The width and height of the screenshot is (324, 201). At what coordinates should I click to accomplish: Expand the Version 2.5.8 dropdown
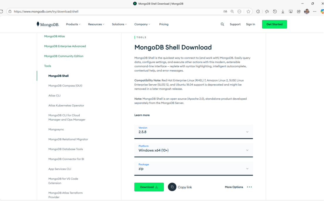coord(194,132)
